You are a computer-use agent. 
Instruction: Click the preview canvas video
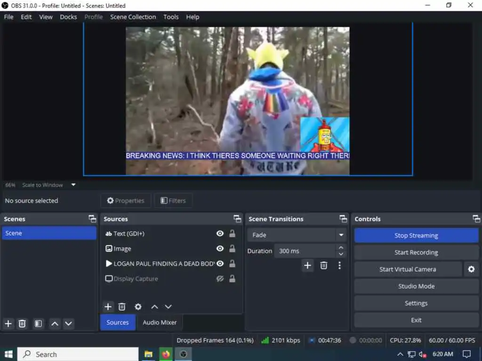click(x=237, y=101)
